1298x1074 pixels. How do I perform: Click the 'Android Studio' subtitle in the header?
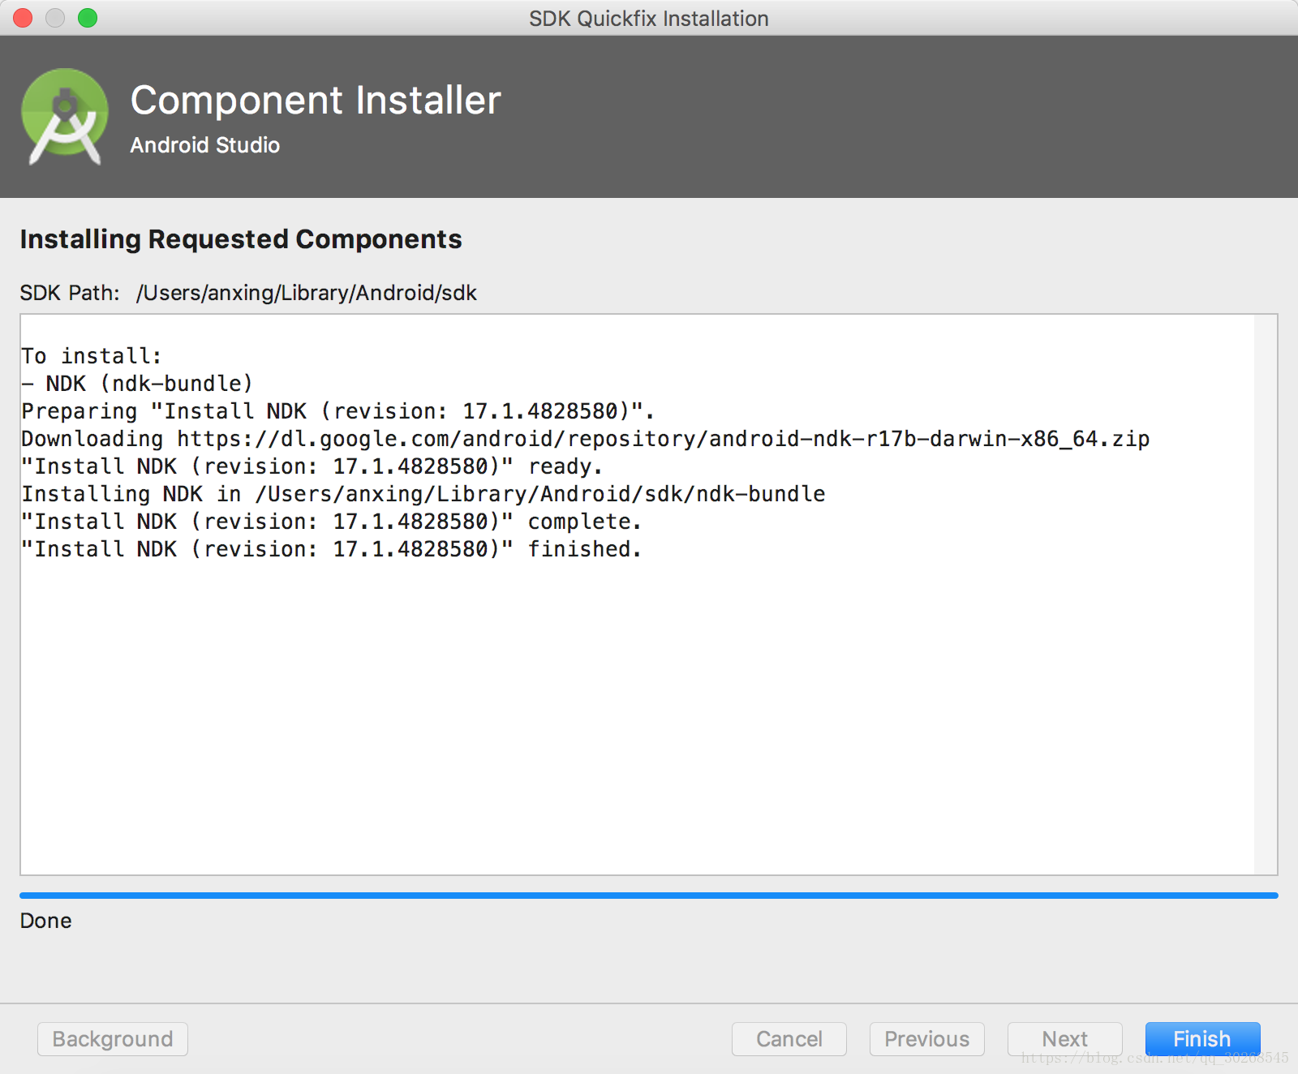pyautogui.click(x=205, y=145)
